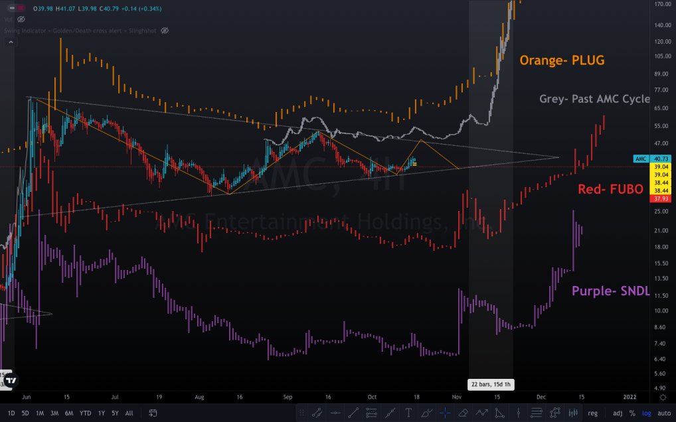Toggle Swing Indicator visibility eye icon
Screen dimensions: 676x422
[x=165, y=31]
